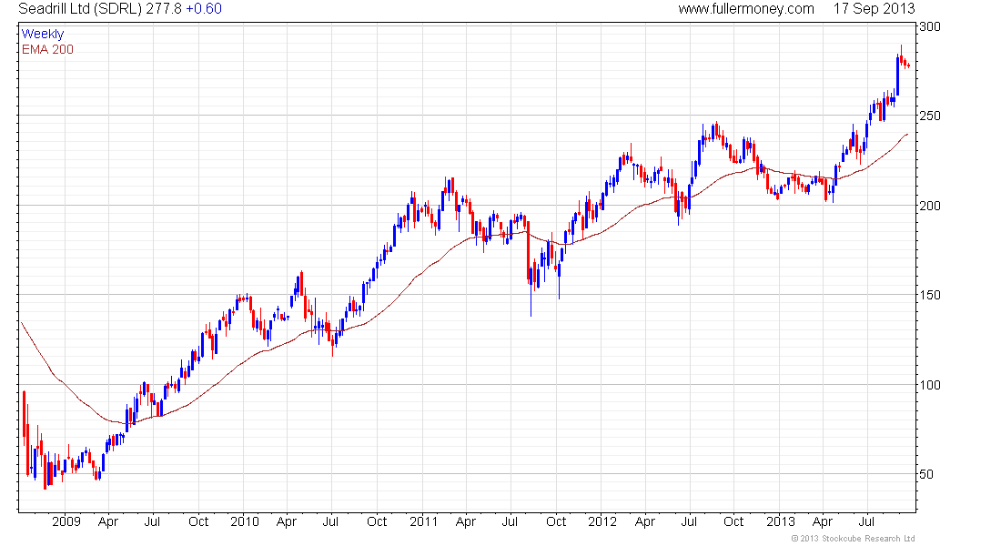This screenshot has width=1001, height=546.
Task: Click the Seadrill Ltd (SDRL) title text
Action: (80, 9)
